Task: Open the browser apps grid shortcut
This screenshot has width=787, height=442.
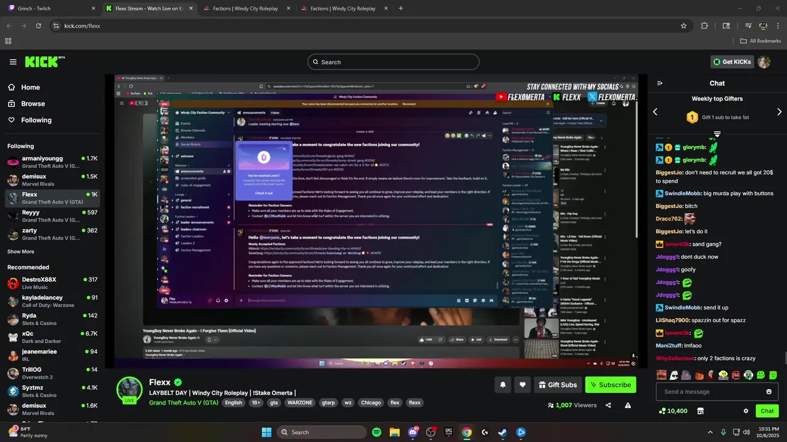Action: click(8, 41)
